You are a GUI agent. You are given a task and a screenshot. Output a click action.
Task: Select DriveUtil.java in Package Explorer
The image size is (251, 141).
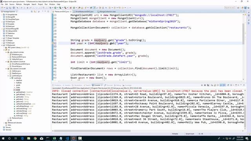point(16,66)
